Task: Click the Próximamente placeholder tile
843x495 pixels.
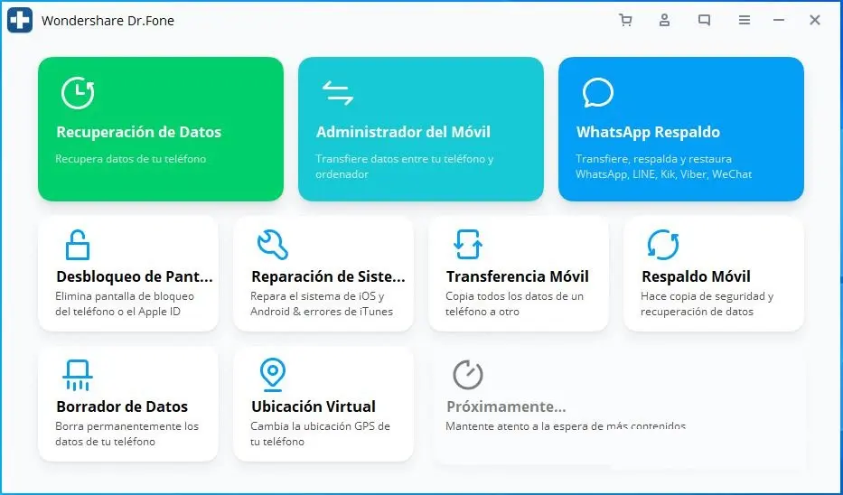Action: (618, 406)
